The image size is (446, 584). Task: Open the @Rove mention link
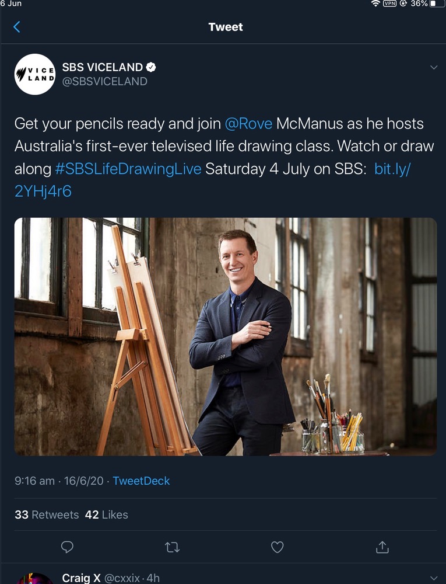248,124
